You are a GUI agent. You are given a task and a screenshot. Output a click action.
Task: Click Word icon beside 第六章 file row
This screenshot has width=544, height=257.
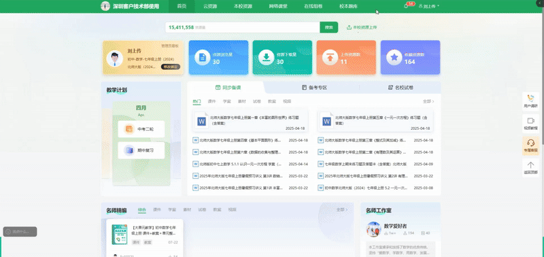195,152
